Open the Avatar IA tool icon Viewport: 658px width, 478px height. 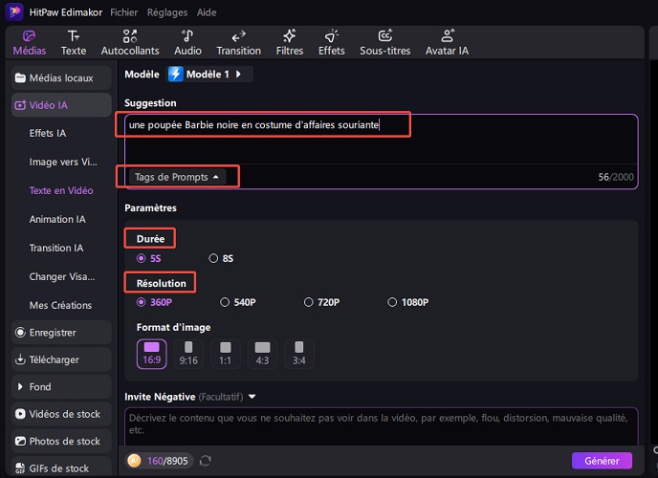[448, 36]
